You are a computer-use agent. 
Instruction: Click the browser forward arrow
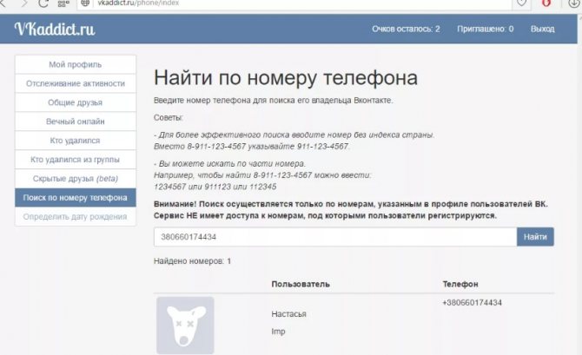24,3
